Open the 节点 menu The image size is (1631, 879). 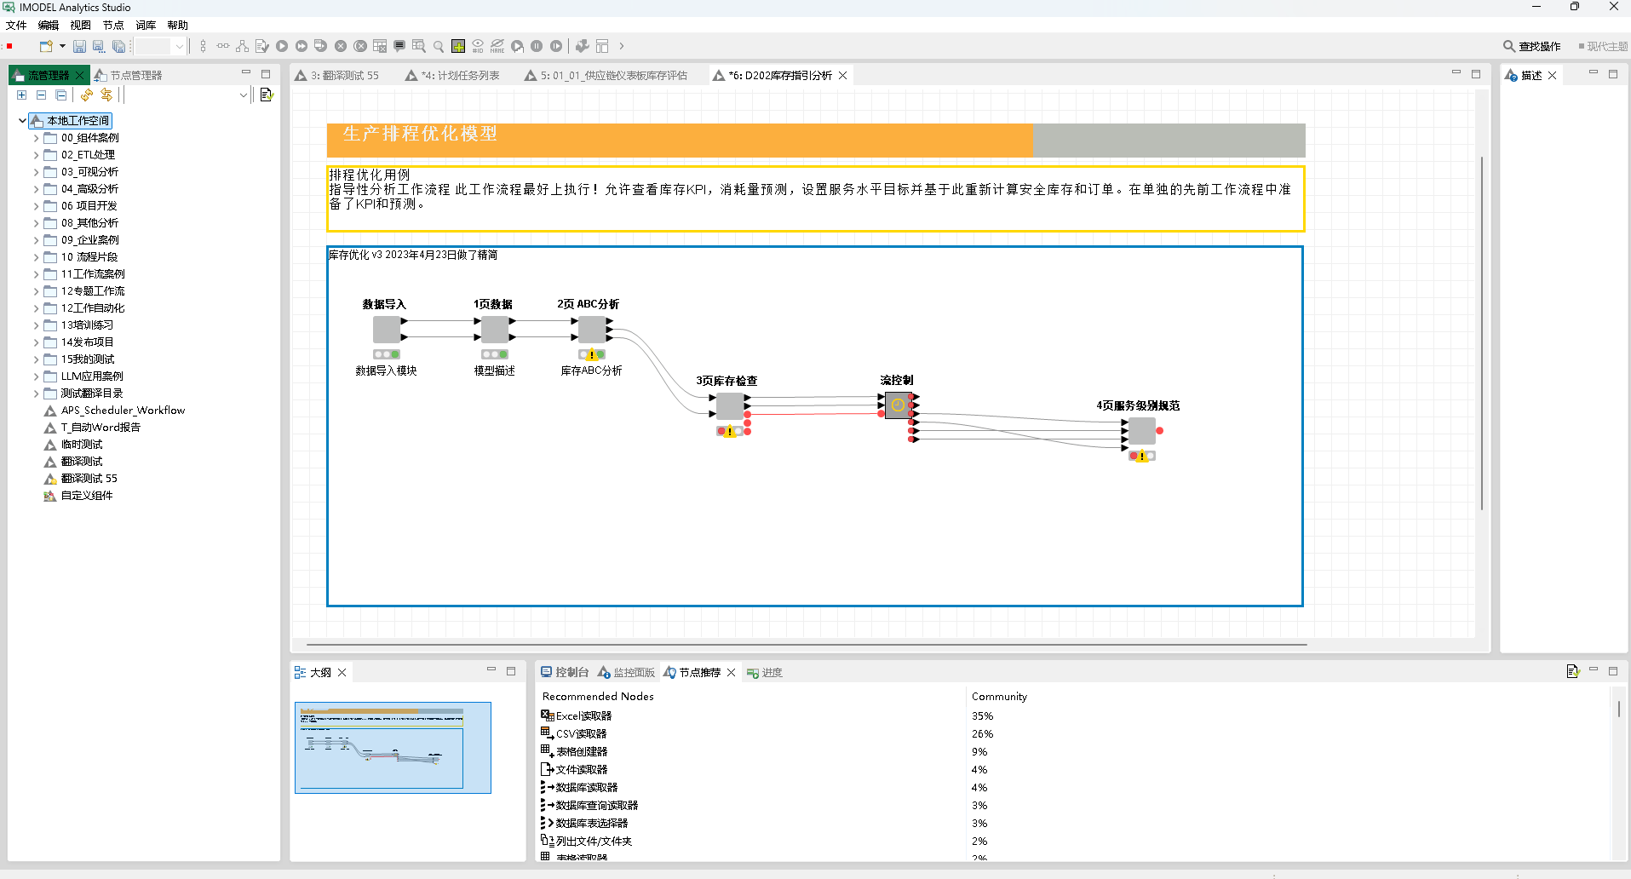pos(113,26)
